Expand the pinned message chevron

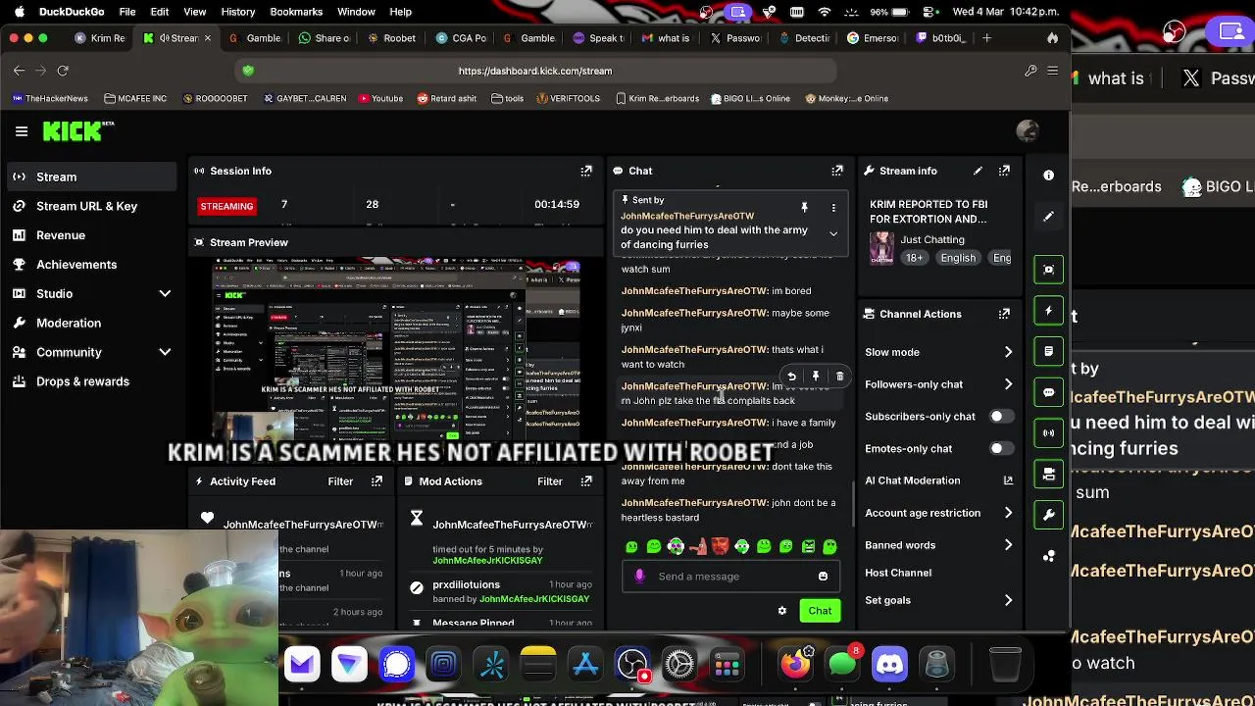833,233
